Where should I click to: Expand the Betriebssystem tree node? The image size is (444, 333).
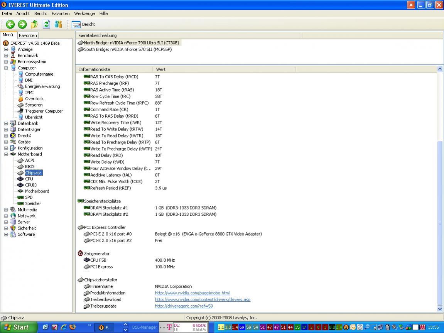[x=6, y=62]
